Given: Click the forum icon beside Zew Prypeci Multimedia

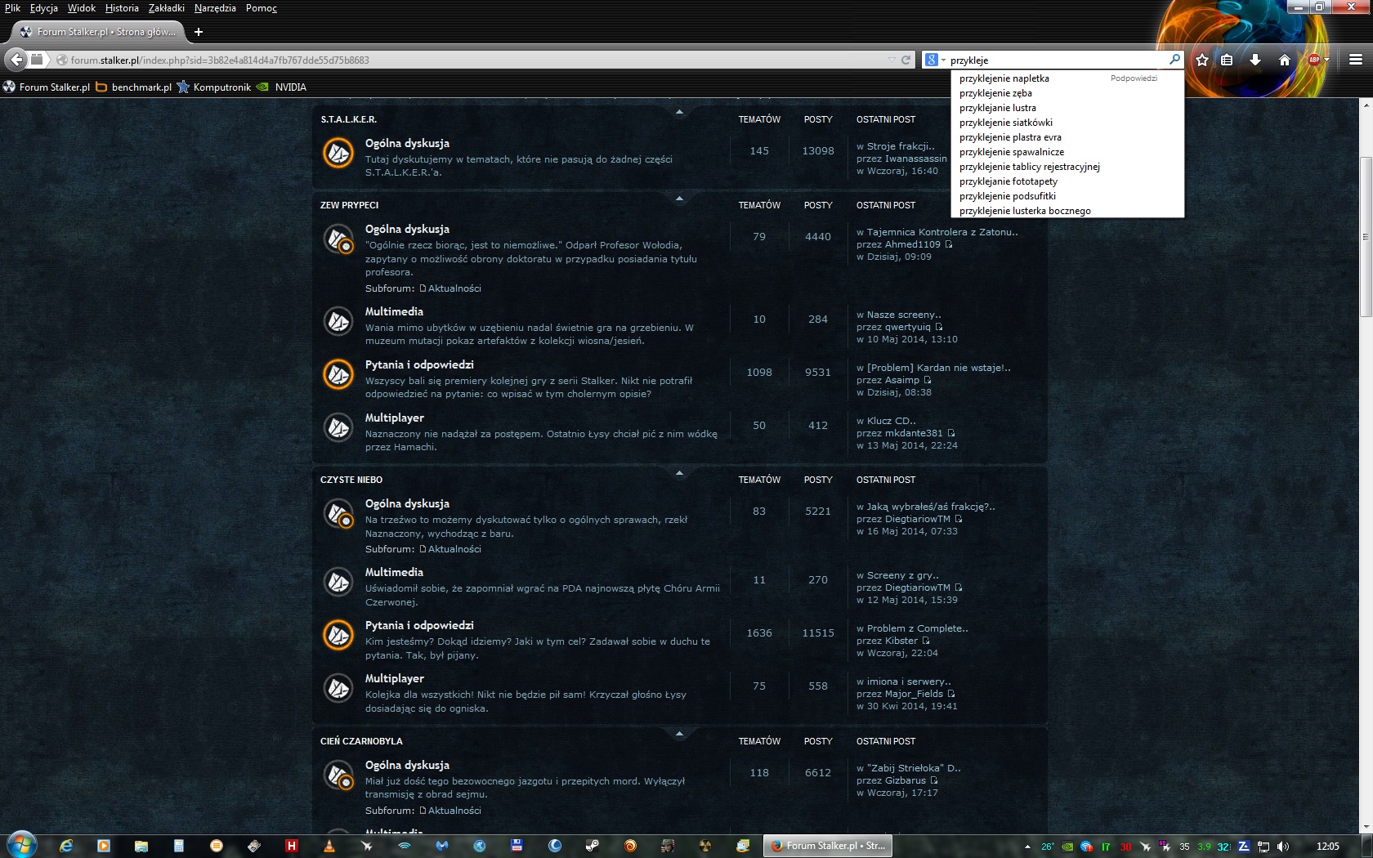Looking at the screenshot, I should (338, 321).
